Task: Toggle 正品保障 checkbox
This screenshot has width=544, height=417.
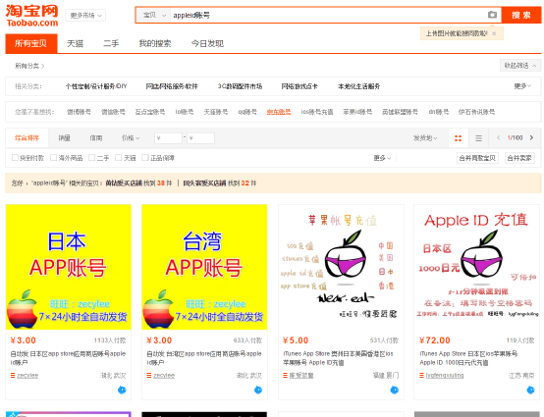Action: tap(145, 158)
